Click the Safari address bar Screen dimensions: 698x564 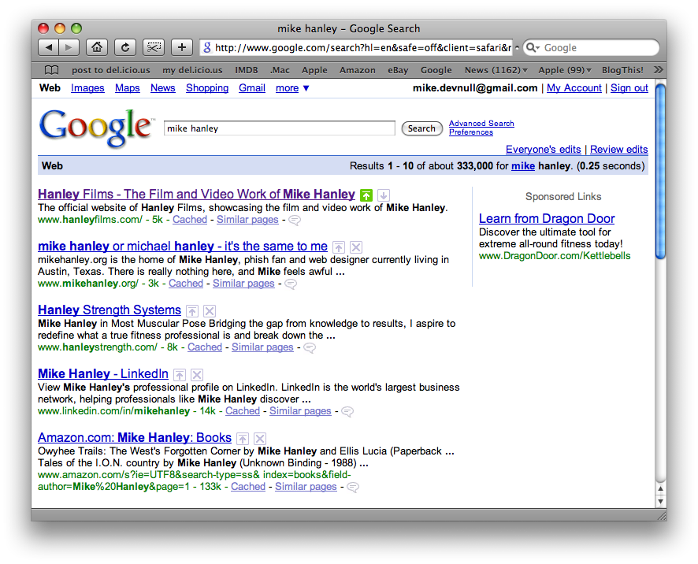356,47
